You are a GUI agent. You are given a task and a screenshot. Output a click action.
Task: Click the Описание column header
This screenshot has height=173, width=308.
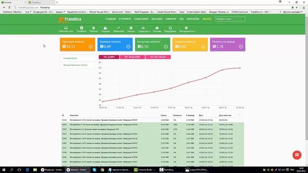[74, 115]
